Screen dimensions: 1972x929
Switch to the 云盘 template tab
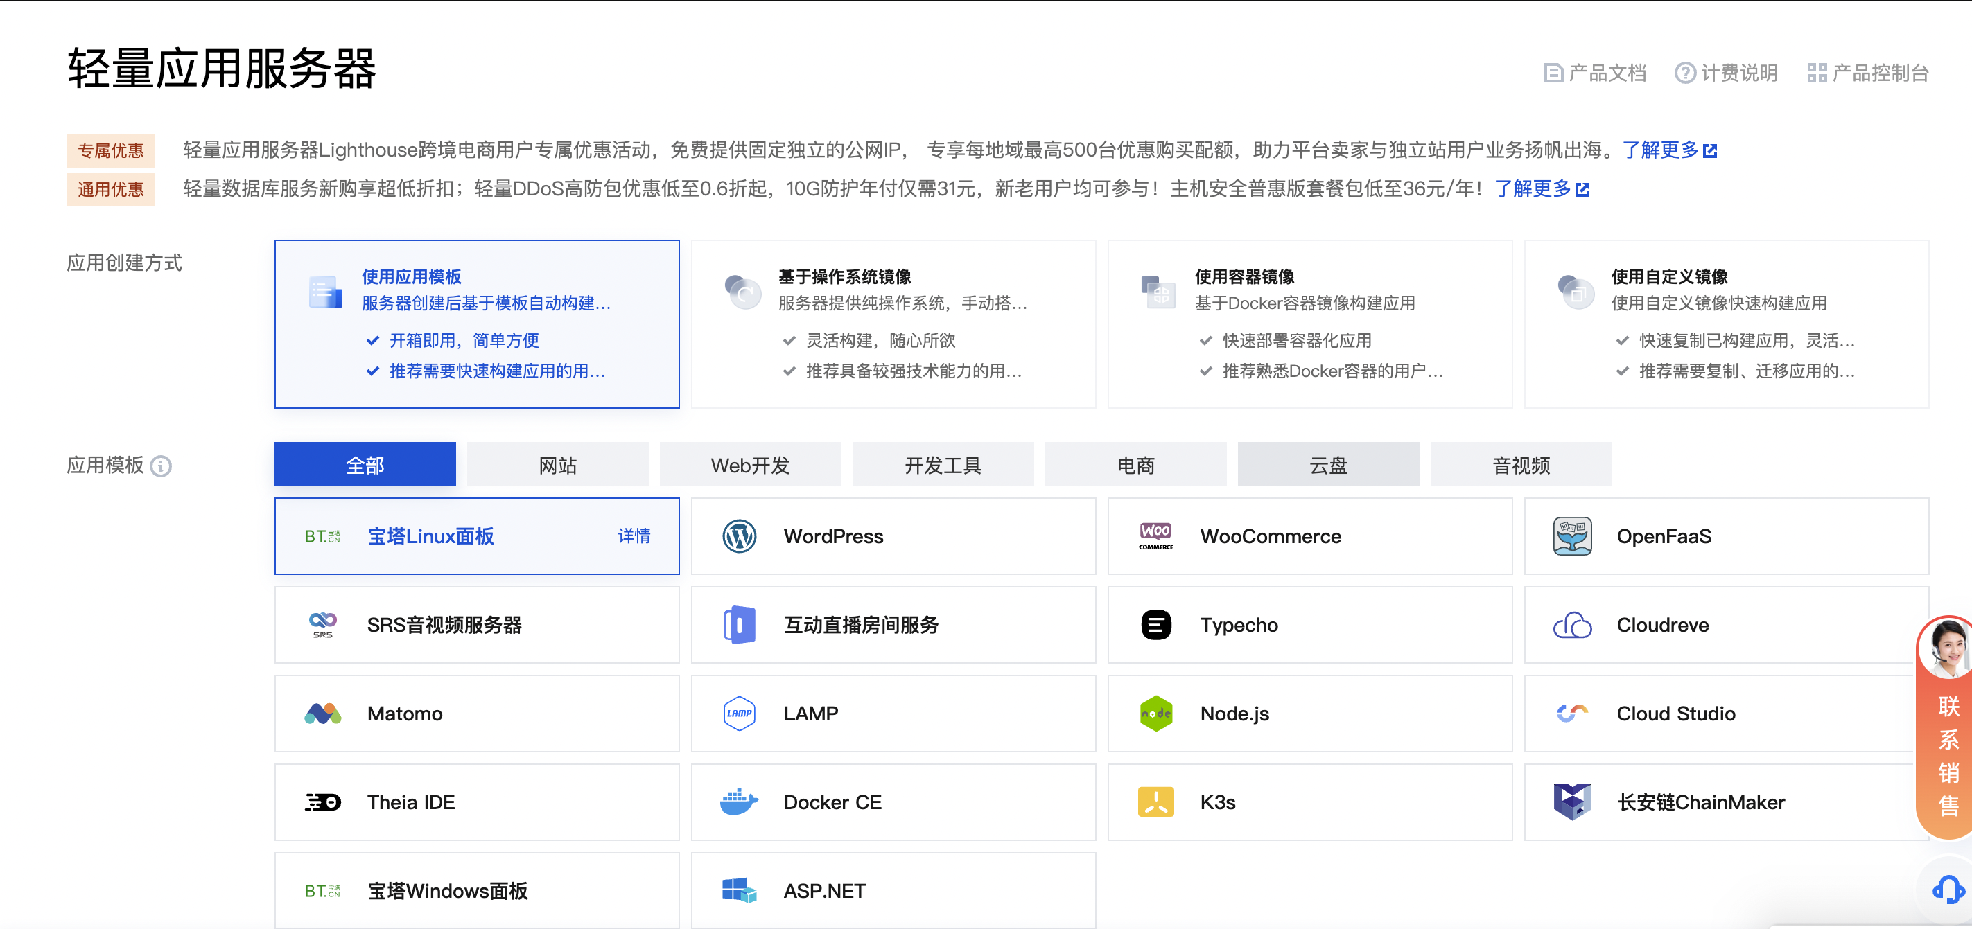[x=1328, y=464]
